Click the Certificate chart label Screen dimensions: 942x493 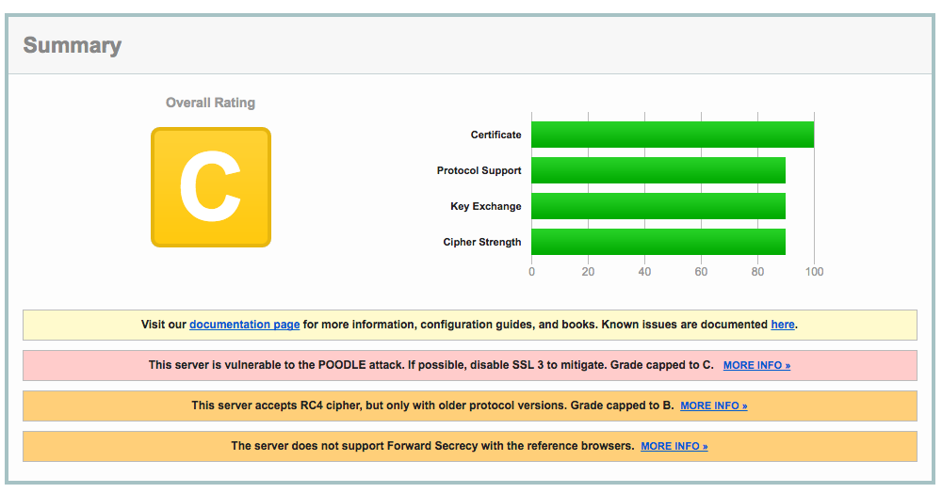click(495, 135)
